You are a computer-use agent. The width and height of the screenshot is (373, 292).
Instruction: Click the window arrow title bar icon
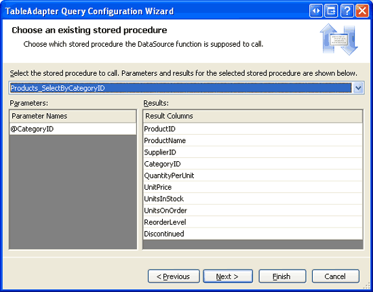click(x=331, y=11)
